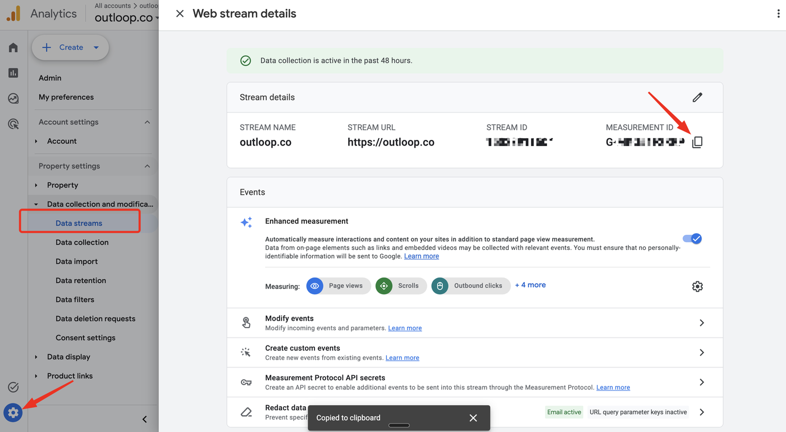Select Data retention in the sidebar
Viewport: 786px width, 432px height.
pyautogui.click(x=81, y=280)
